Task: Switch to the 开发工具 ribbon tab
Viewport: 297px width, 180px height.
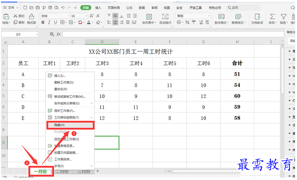Action: point(196,8)
